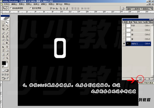Switch to 图层 tab in panel
154x108 pixels.
(x=126, y=22)
